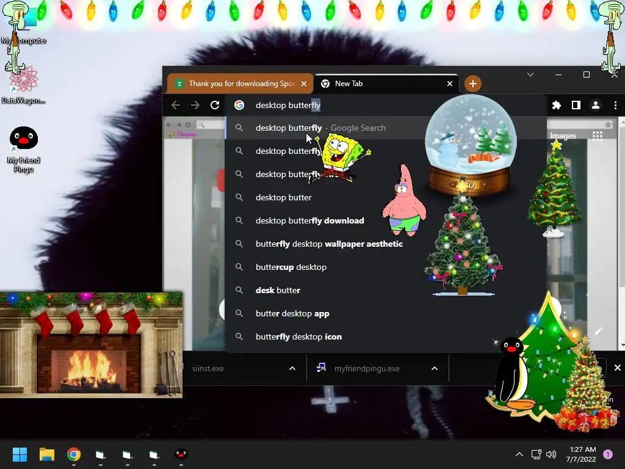Open the siinst.exe download item
This screenshot has width=625, height=469.
coord(208,368)
